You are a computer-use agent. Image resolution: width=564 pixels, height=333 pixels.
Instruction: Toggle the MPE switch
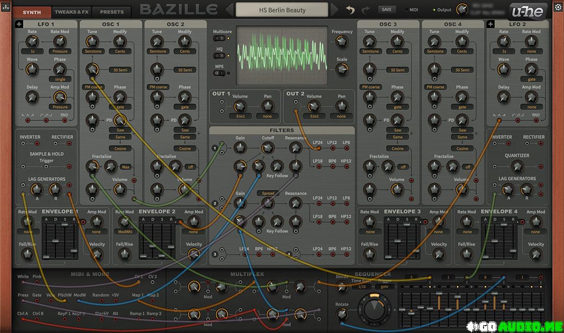pos(219,73)
